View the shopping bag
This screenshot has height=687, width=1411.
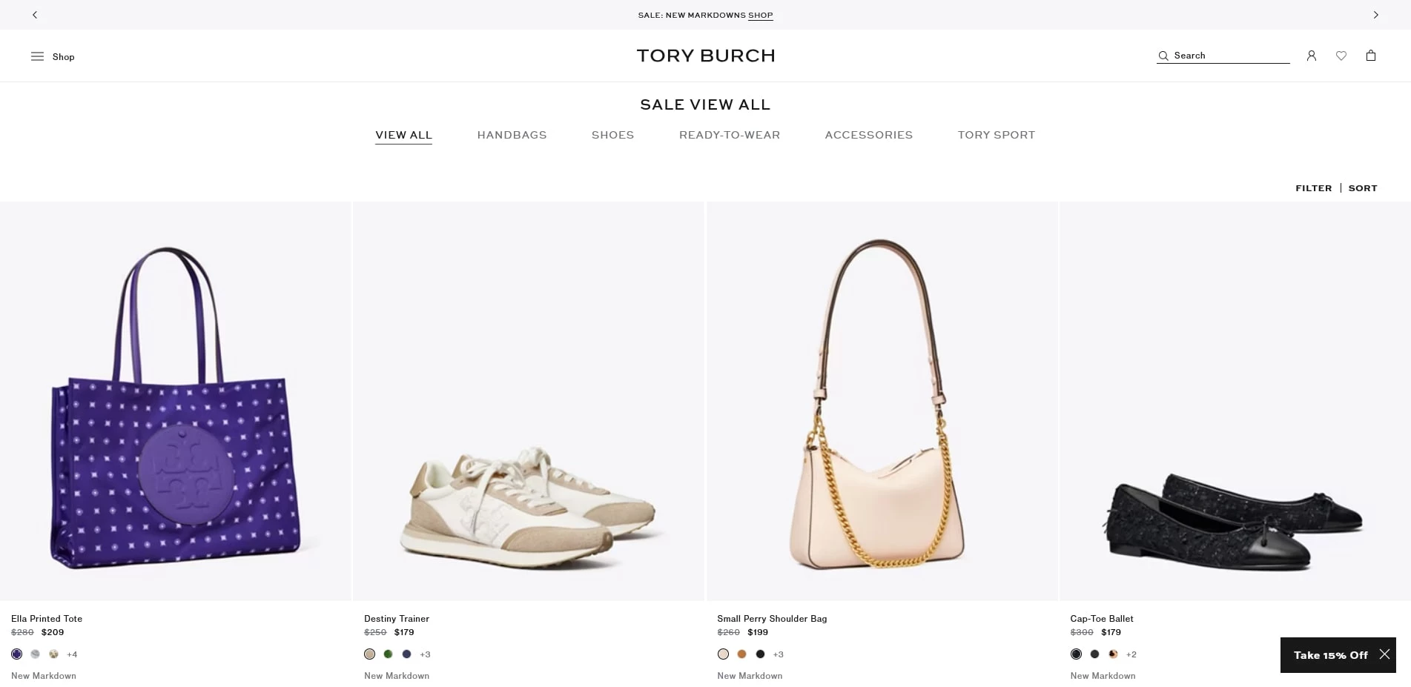click(x=1371, y=55)
